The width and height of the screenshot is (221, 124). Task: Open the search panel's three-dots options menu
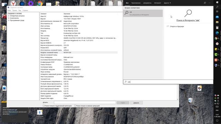pos(210,3)
